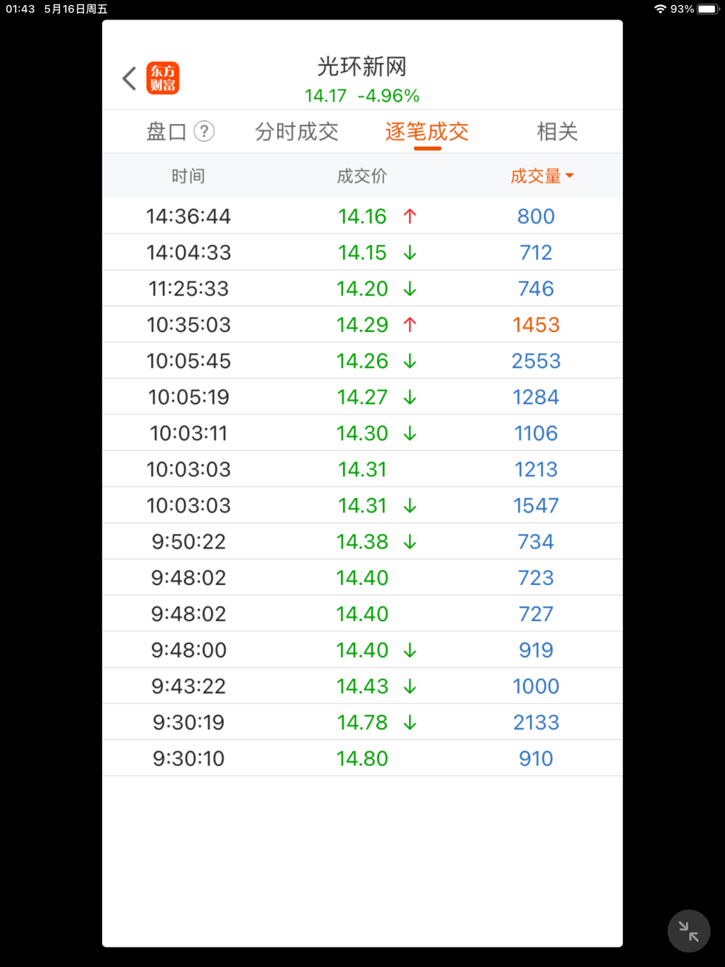The height and width of the screenshot is (967, 725).
Task: Select the 11:25:33 time cell
Action: pos(188,289)
